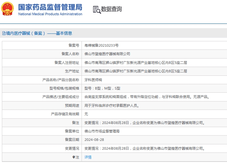227x165 pixels.
Task: Select 佛山市登煌医疗器械有限公司 in 备案人名称 row
Action: 107,54
